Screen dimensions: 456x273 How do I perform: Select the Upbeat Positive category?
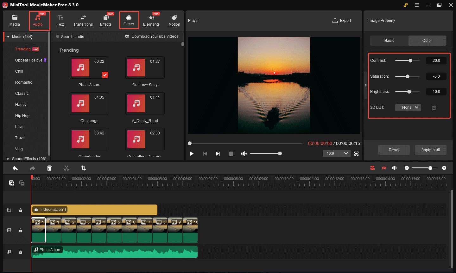click(29, 60)
